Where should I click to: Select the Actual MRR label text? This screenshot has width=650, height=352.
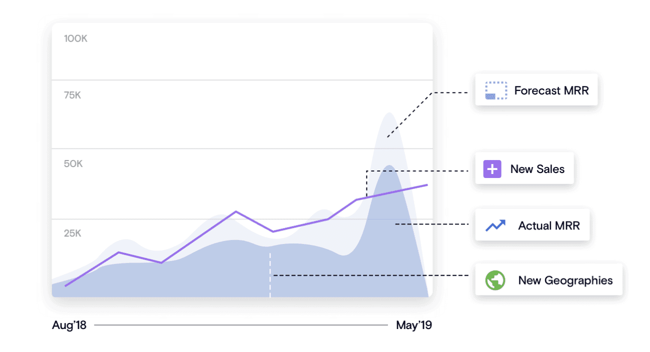[x=549, y=225]
